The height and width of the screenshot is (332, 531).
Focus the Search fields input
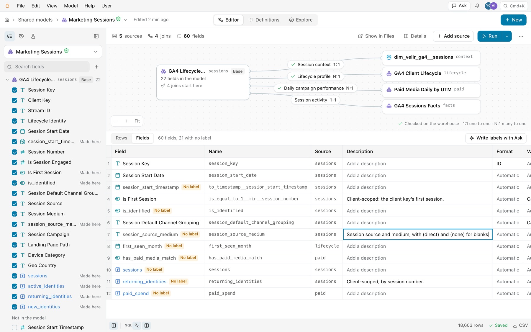47,67
